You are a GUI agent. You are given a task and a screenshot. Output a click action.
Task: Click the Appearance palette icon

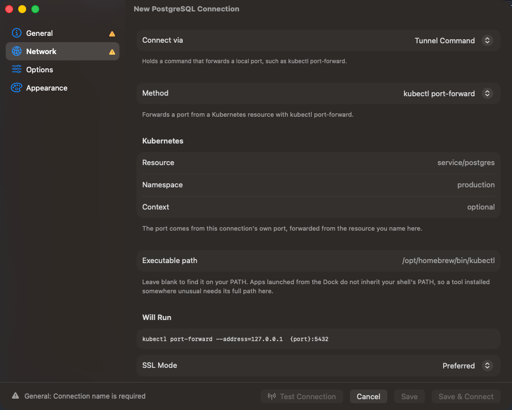point(16,88)
